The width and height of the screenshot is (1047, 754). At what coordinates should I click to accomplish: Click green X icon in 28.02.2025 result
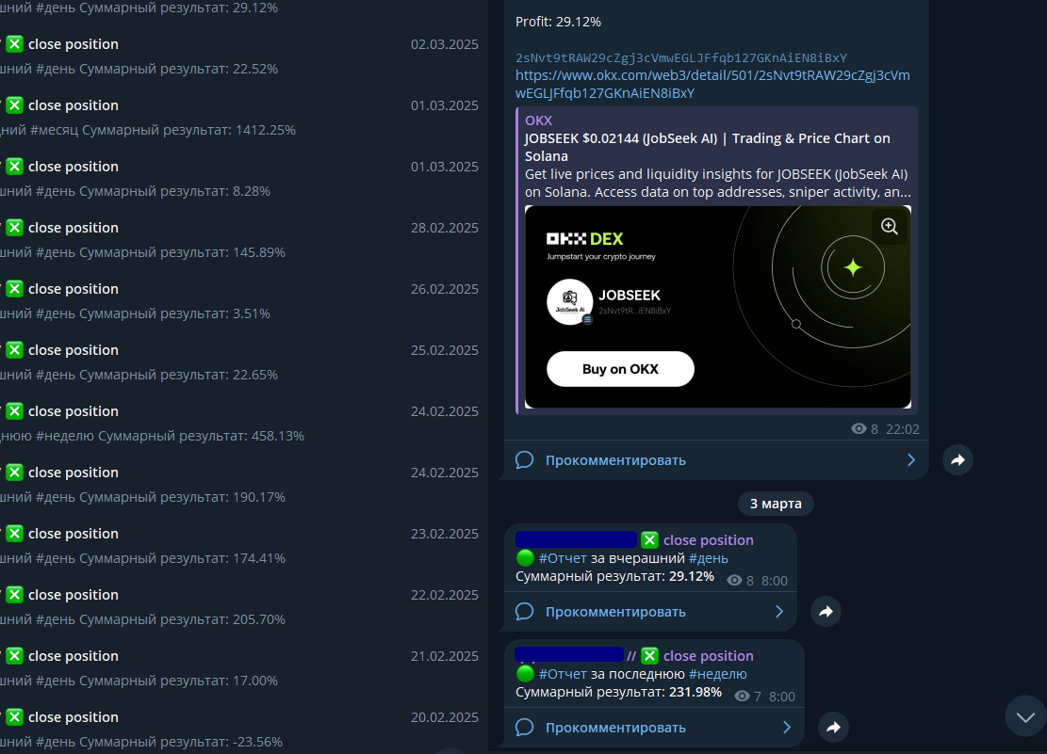pyautogui.click(x=15, y=228)
